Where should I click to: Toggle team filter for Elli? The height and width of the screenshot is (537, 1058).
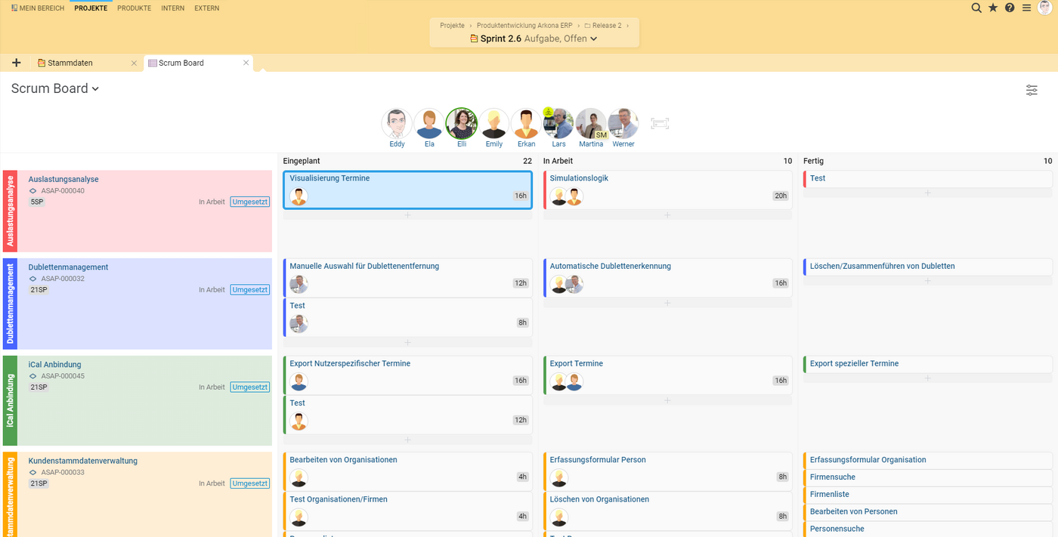[461, 124]
